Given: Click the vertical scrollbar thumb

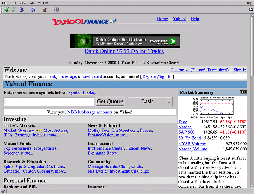Looking at the screenshot, I should point(252,46).
